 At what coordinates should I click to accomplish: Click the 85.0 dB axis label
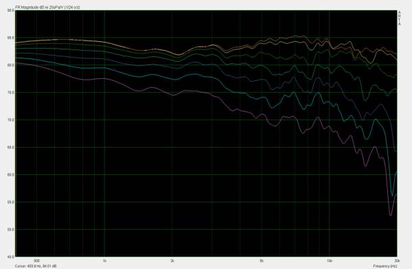(x=10, y=38)
